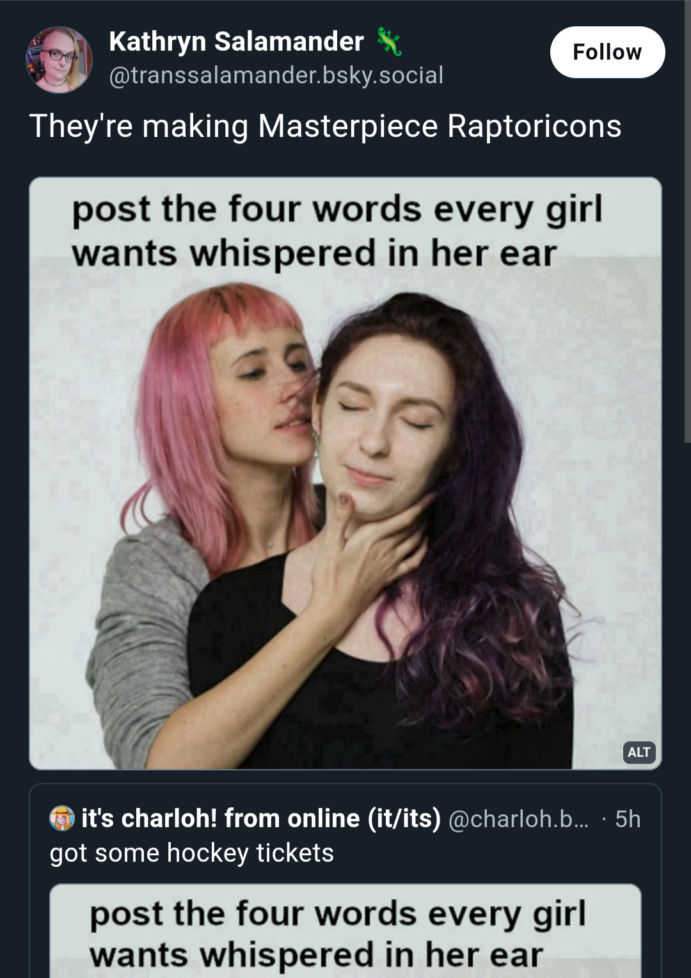Open the main meme image full view
This screenshot has width=691, height=978.
click(345, 473)
